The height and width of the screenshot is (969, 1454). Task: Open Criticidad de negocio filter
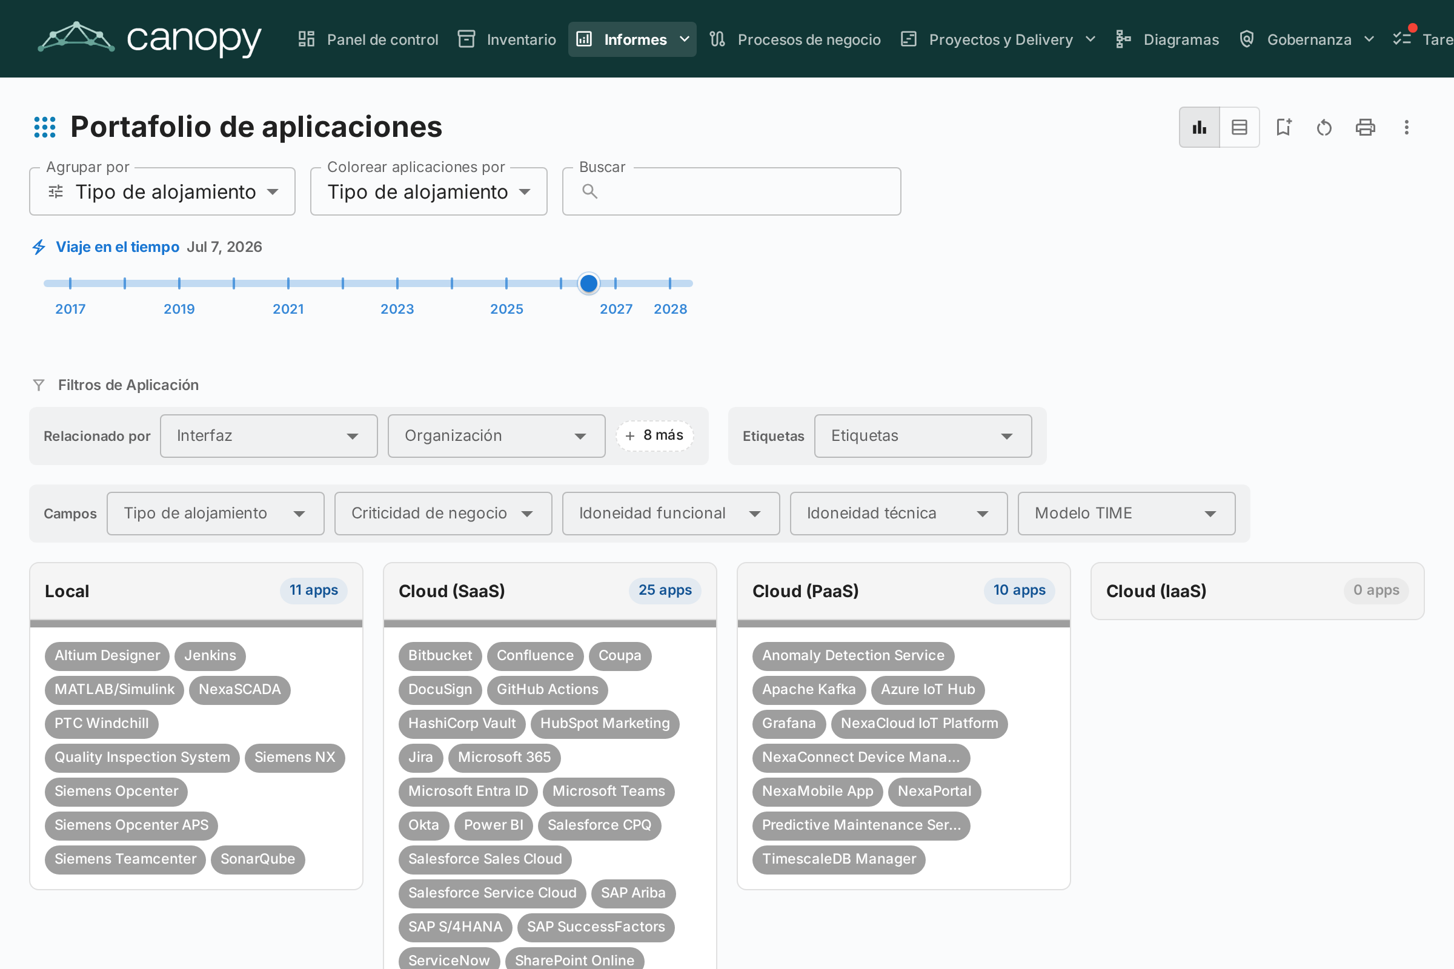tap(443, 514)
